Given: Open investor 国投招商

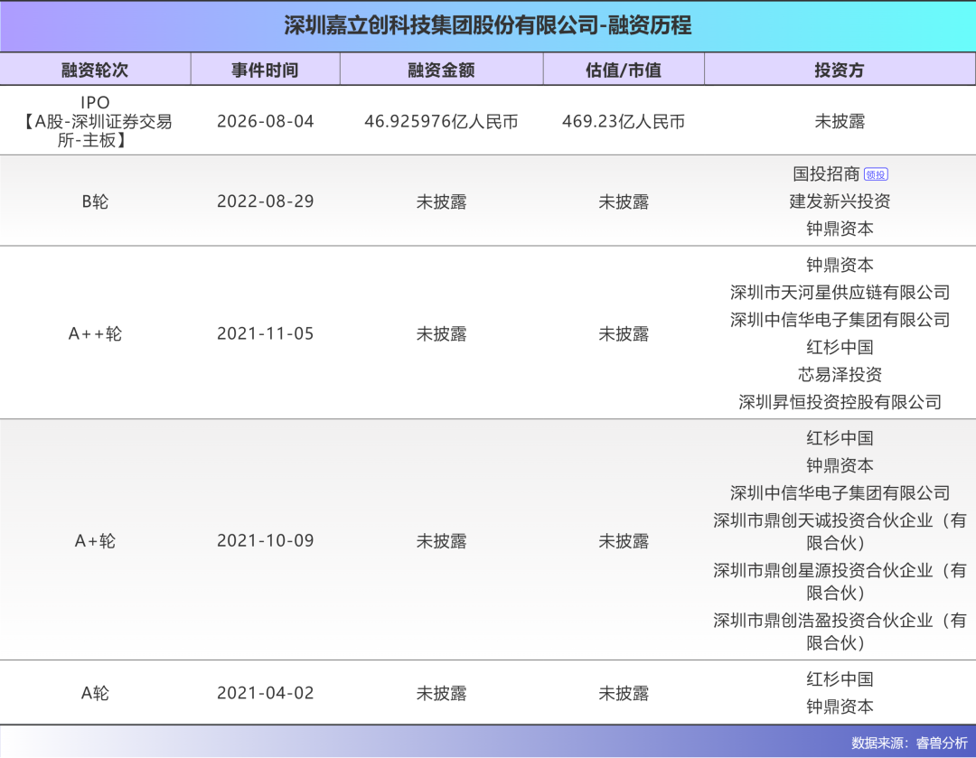Looking at the screenshot, I should tap(826, 174).
